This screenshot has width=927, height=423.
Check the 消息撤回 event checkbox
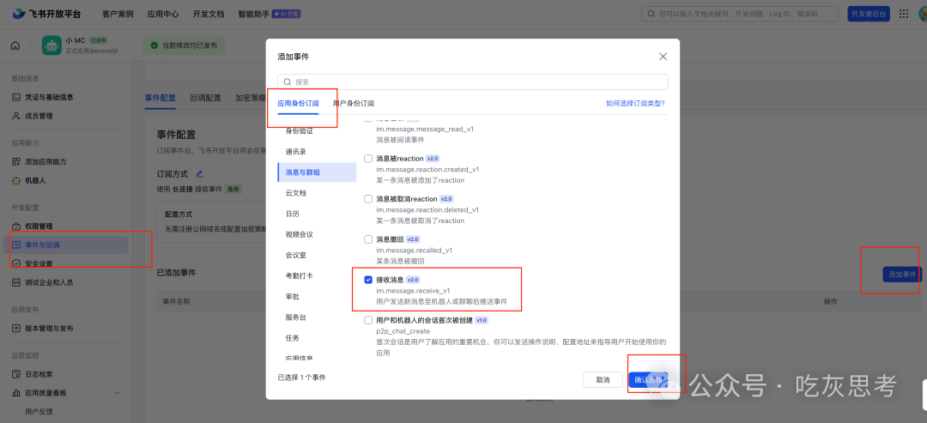(x=368, y=239)
